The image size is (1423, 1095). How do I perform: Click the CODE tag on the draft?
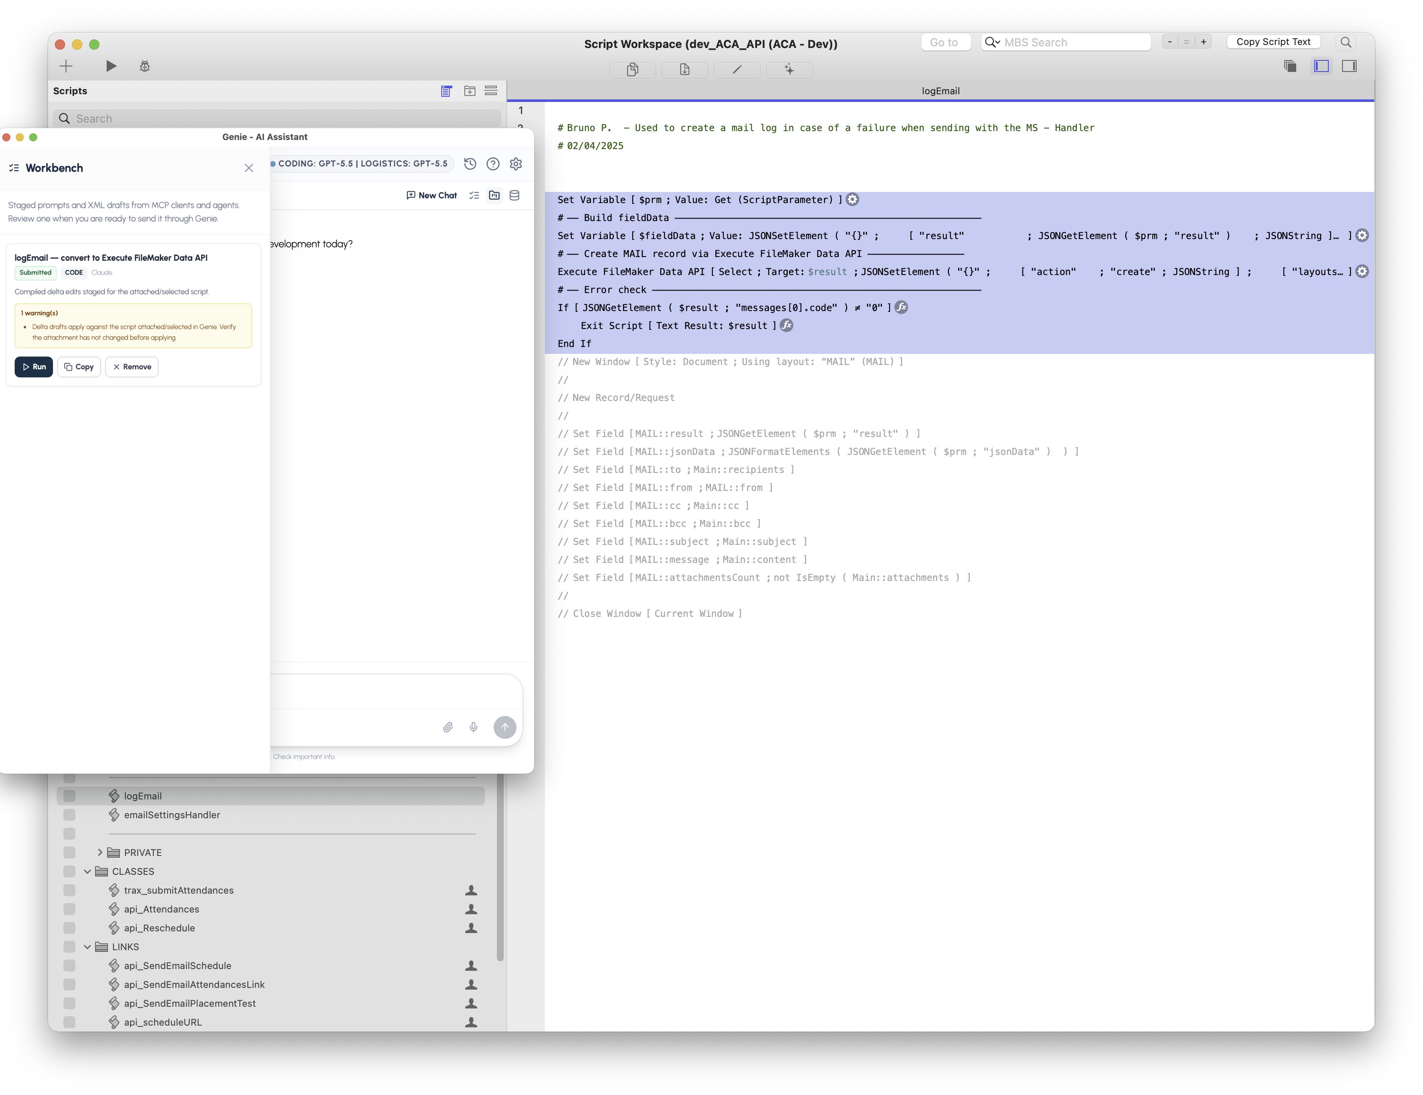(x=74, y=273)
